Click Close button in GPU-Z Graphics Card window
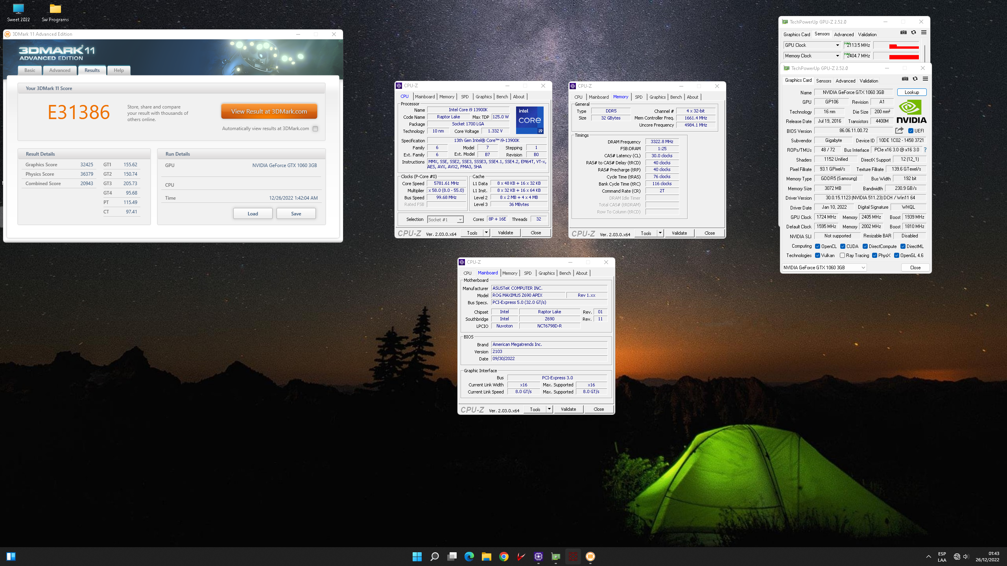Image resolution: width=1007 pixels, height=566 pixels. pos(915,268)
